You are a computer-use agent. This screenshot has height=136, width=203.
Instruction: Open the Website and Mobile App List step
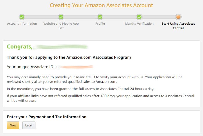pyautogui.click(x=61, y=26)
